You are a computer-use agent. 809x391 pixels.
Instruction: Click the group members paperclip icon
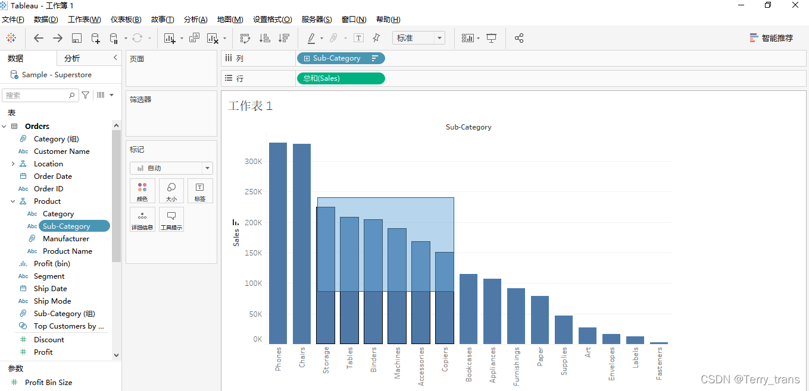[333, 38]
